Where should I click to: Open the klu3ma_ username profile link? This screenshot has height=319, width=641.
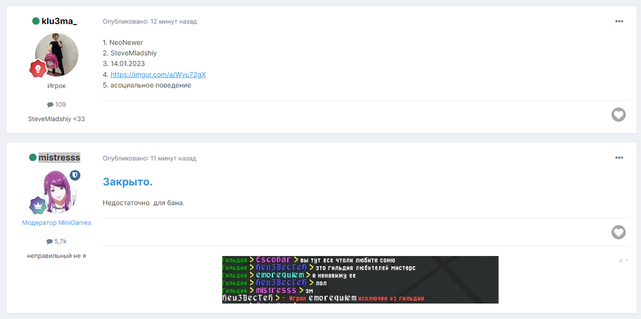59,21
